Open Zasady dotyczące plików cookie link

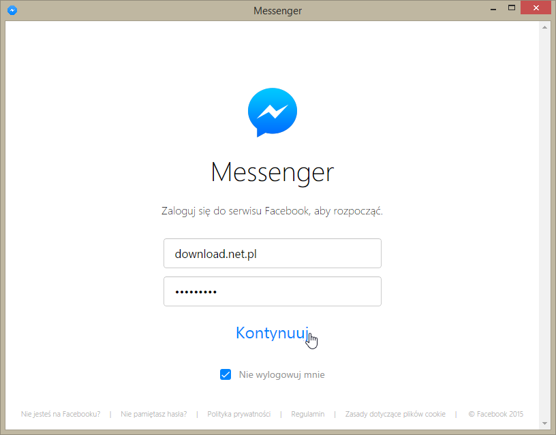(x=395, y=414)
